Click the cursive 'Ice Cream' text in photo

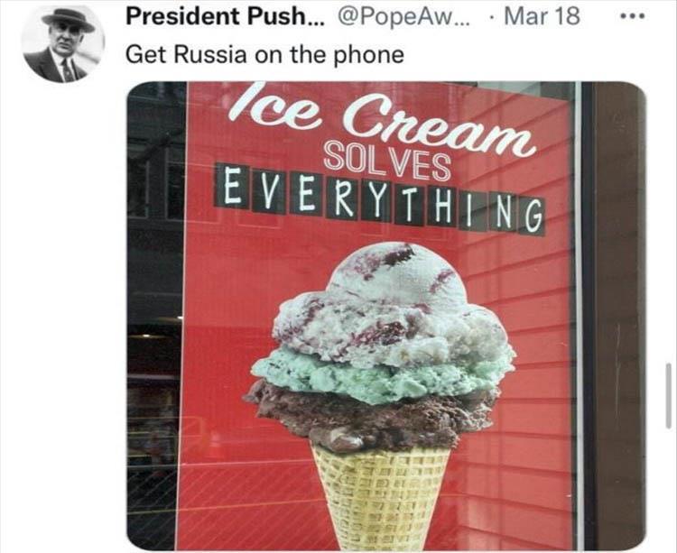(382, 118)
